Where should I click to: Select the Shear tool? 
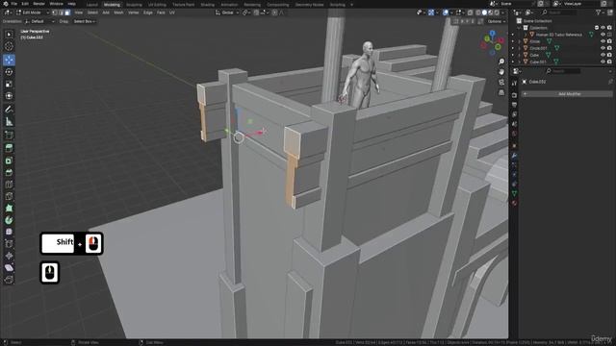pyautogui.click(x=9, y=267)
